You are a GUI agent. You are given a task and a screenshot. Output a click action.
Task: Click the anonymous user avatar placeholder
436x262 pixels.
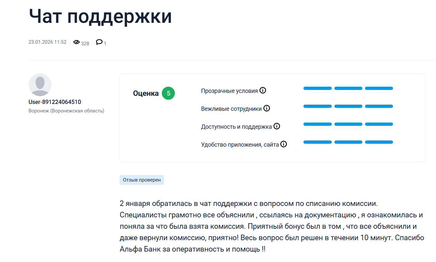[x=40, y=84]
